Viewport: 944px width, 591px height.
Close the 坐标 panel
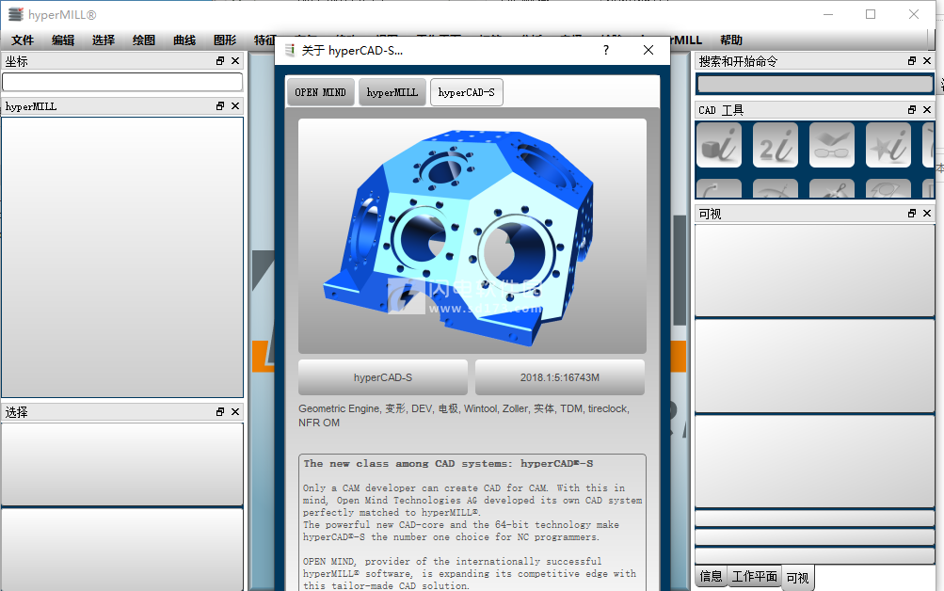point(235,61)
